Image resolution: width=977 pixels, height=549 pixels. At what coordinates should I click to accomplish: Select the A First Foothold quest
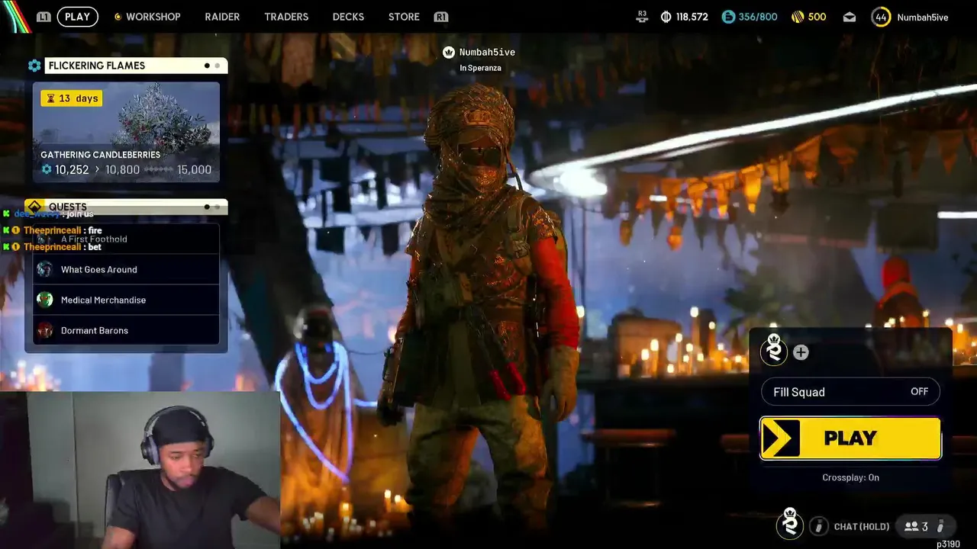(126, 239)
